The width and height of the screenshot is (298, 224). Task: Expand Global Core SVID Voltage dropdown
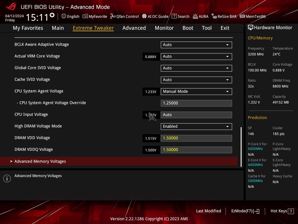point(196,68)
